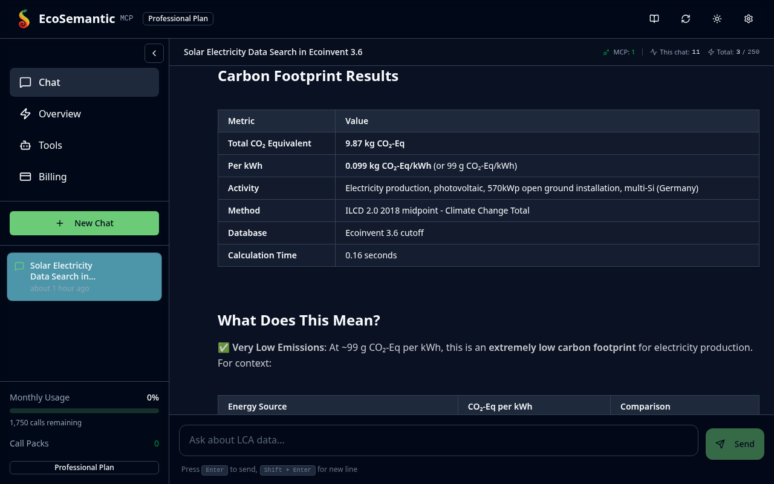Open settings via the gear icon
774x484 pixels.
tap(749, 19)
